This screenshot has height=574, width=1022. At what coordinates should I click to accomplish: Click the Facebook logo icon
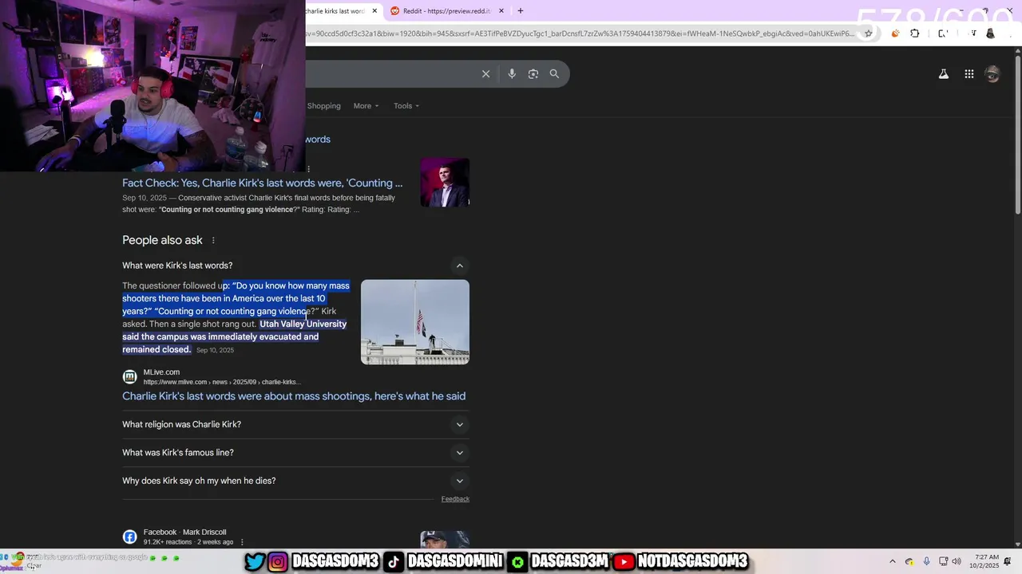tap(129, 537)
